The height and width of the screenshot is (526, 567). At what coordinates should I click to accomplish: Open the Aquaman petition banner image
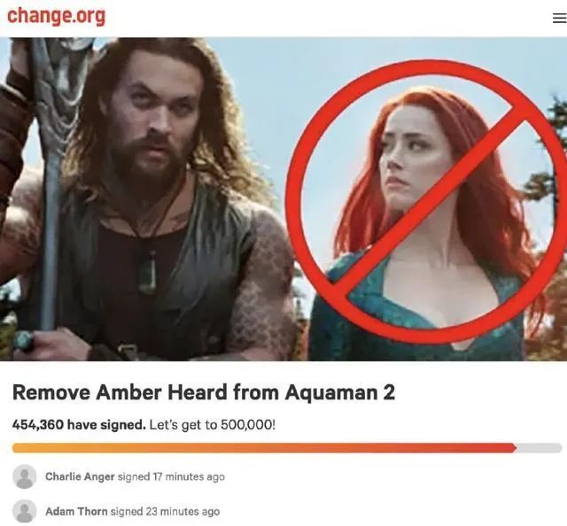click(283, 199)
